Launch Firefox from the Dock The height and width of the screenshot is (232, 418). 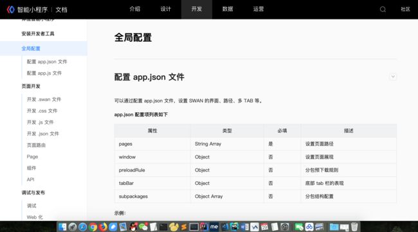click(x=103, y=227)
